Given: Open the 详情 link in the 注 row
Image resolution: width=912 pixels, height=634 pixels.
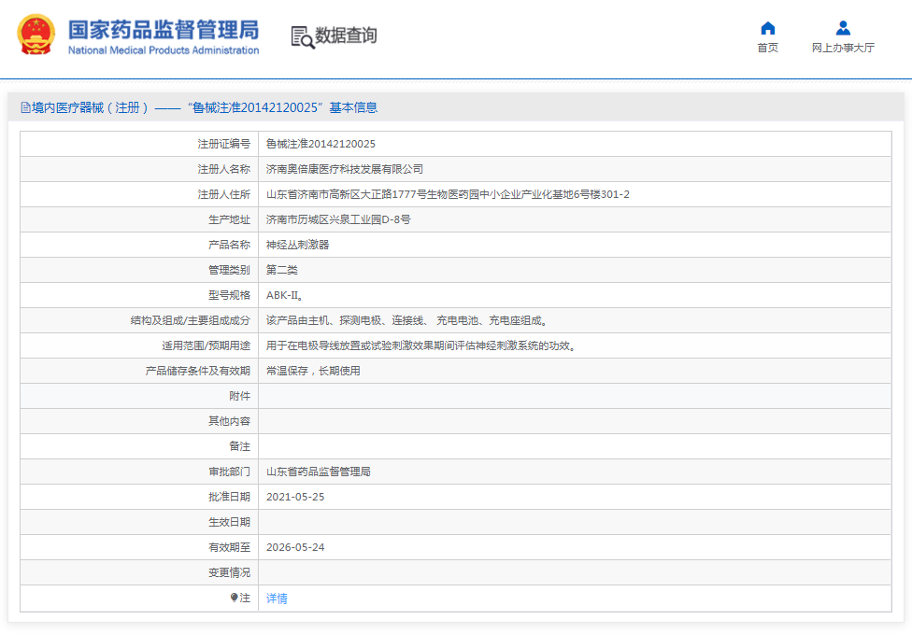Looking at the screenshot, I should [x=275, y=598].
